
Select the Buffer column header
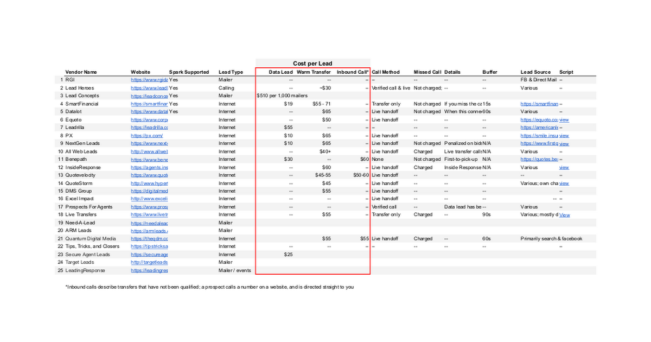(490, 72)
